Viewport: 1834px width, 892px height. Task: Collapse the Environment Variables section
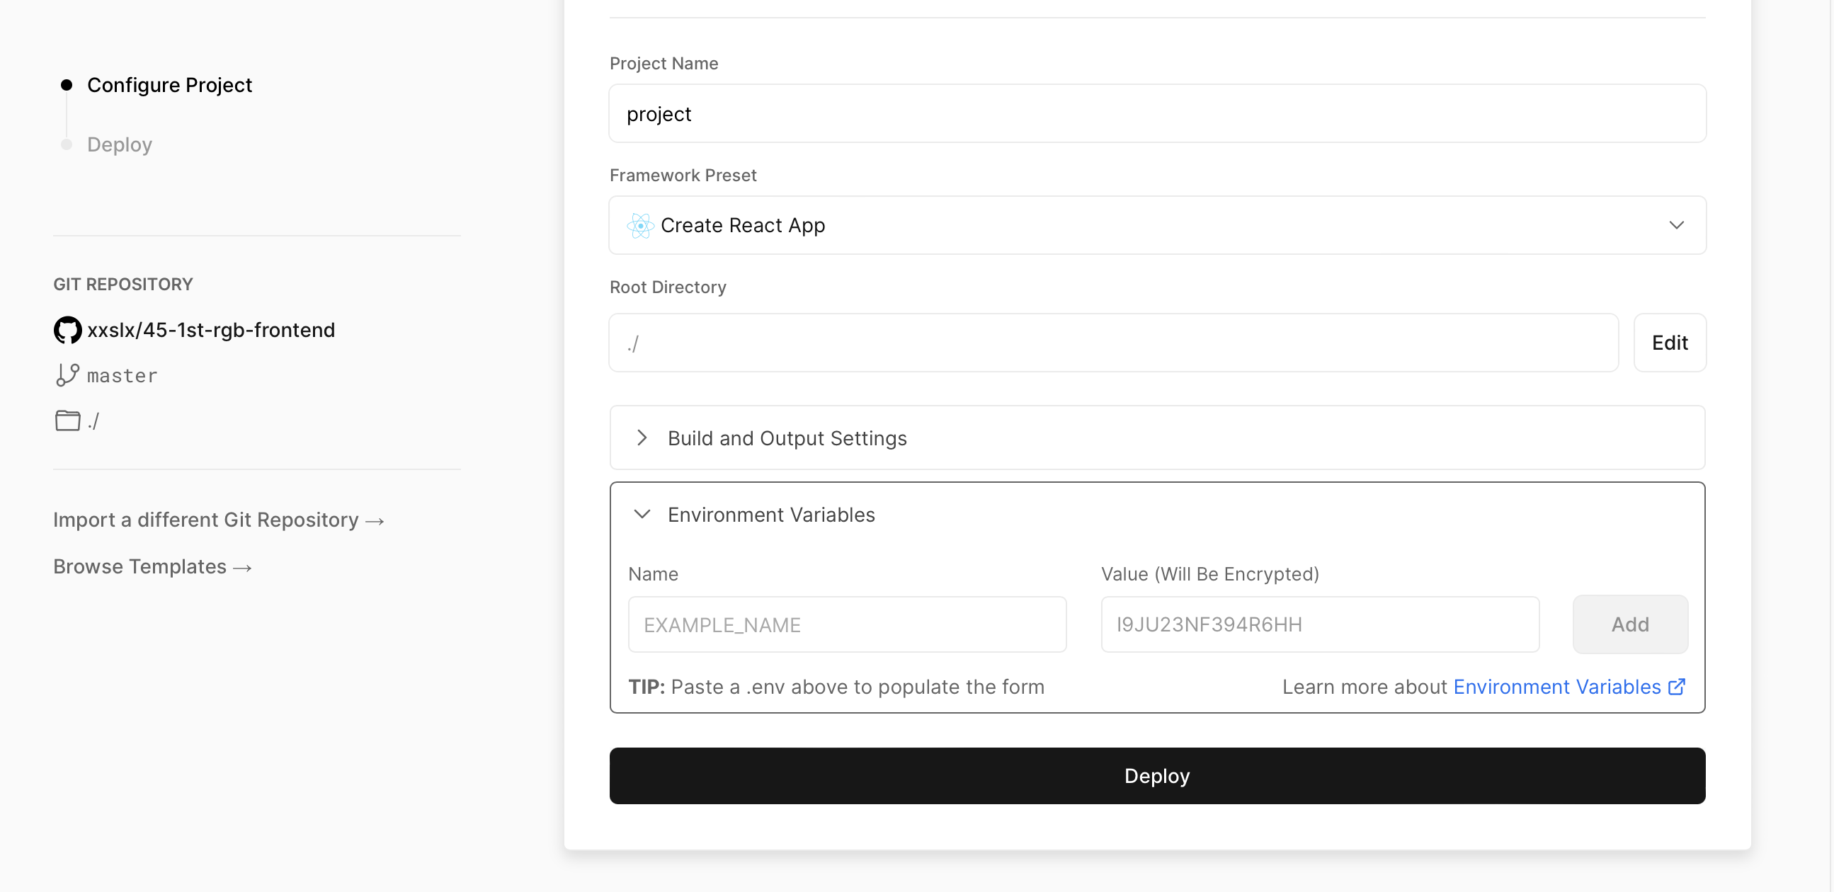1157,515
